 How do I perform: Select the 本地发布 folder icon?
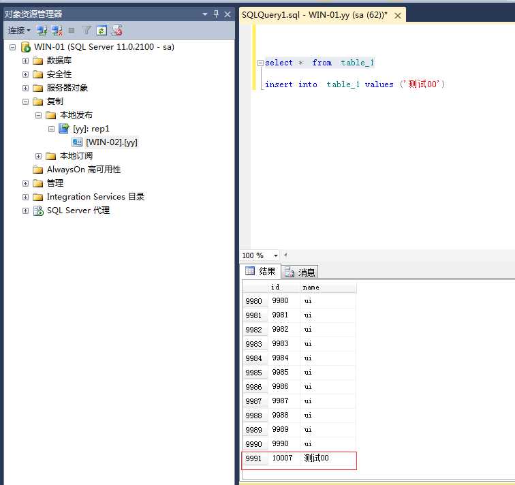(50, 115)
